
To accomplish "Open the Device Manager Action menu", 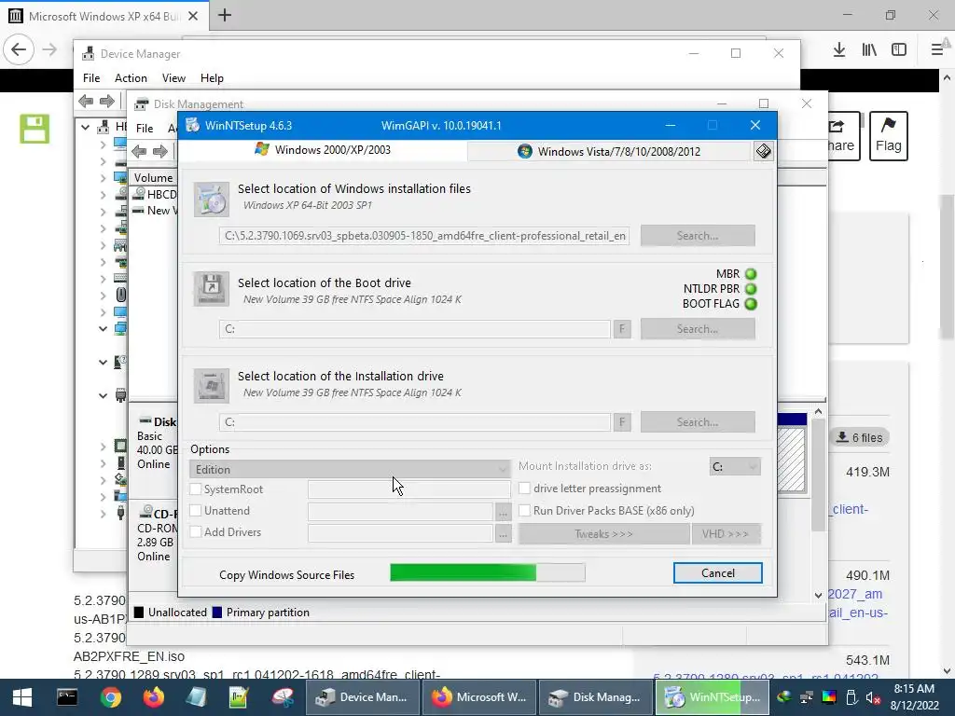I will pos(131,78).
